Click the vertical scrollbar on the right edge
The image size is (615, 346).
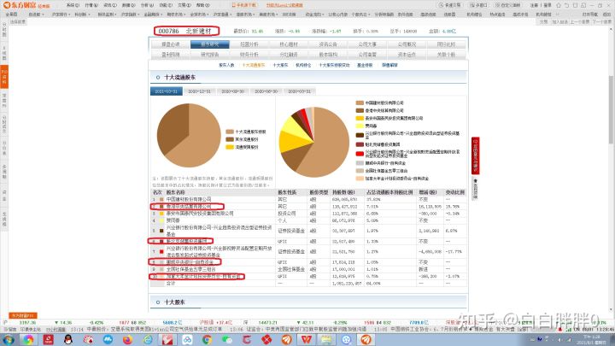[612, 110]
